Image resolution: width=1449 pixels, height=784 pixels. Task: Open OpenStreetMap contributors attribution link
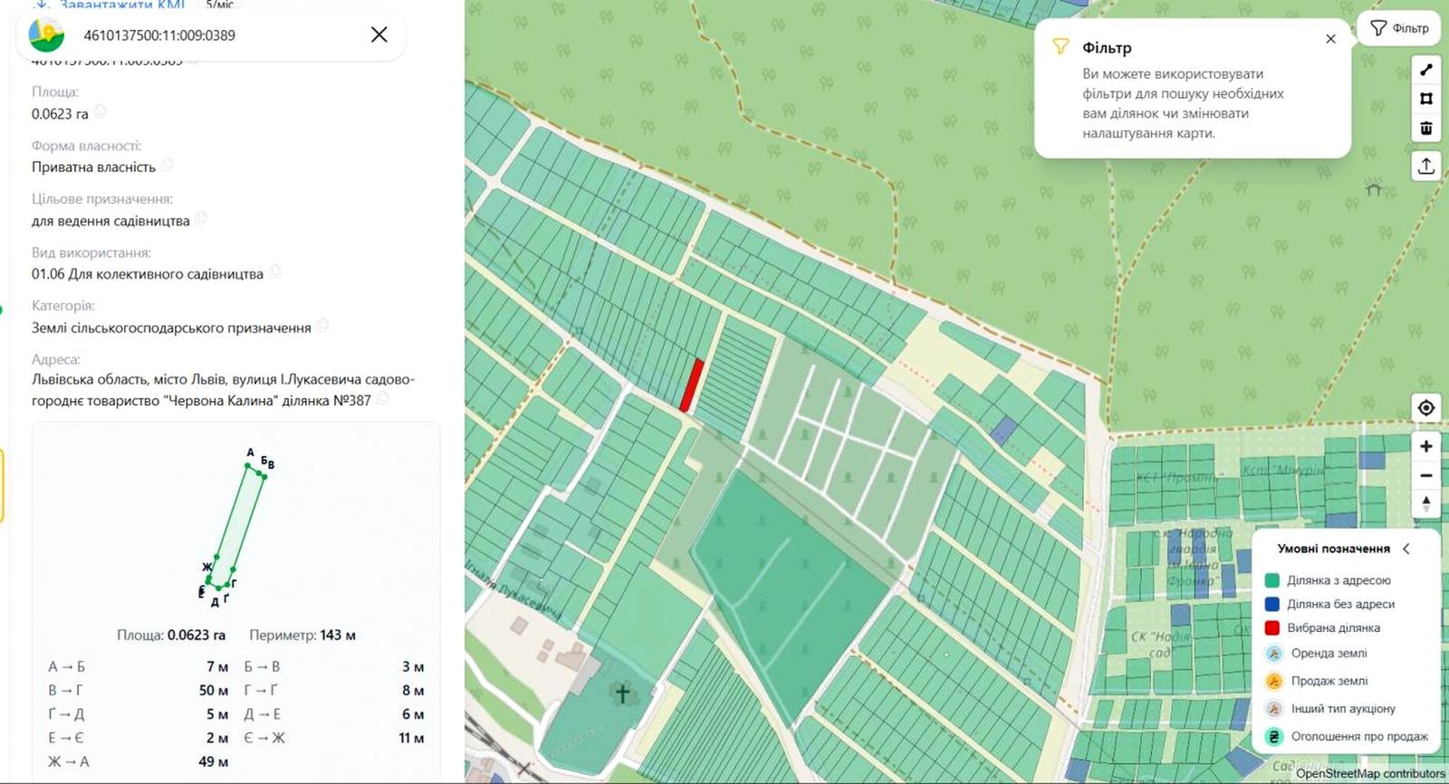(1370, 774)
